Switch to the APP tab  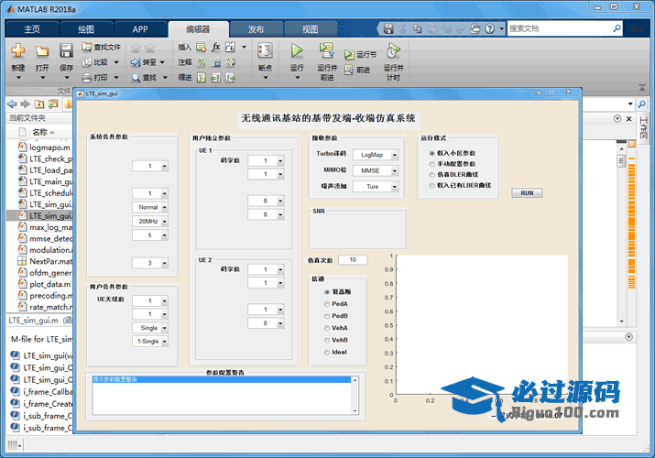pos(140,29)
